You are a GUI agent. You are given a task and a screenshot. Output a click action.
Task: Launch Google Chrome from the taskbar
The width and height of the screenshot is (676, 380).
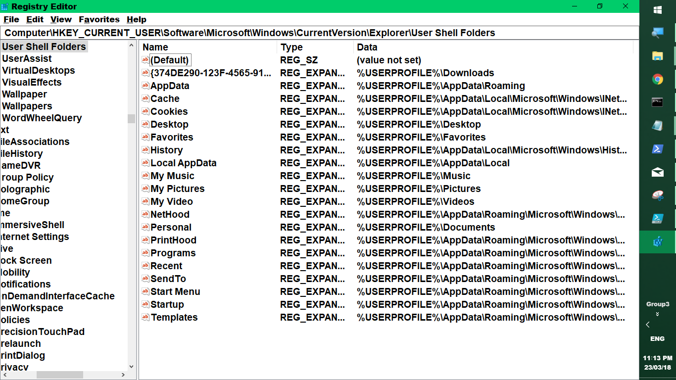point(658,79)
